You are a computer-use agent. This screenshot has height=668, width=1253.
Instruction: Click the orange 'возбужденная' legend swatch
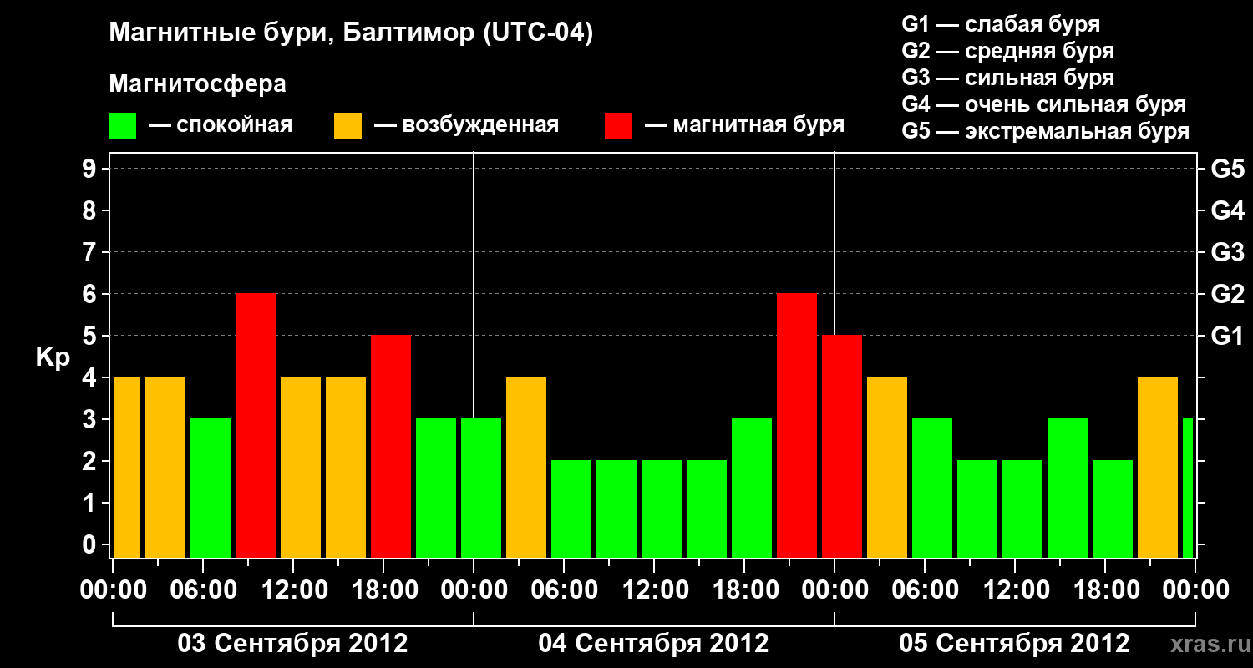[x=348, y=126]
